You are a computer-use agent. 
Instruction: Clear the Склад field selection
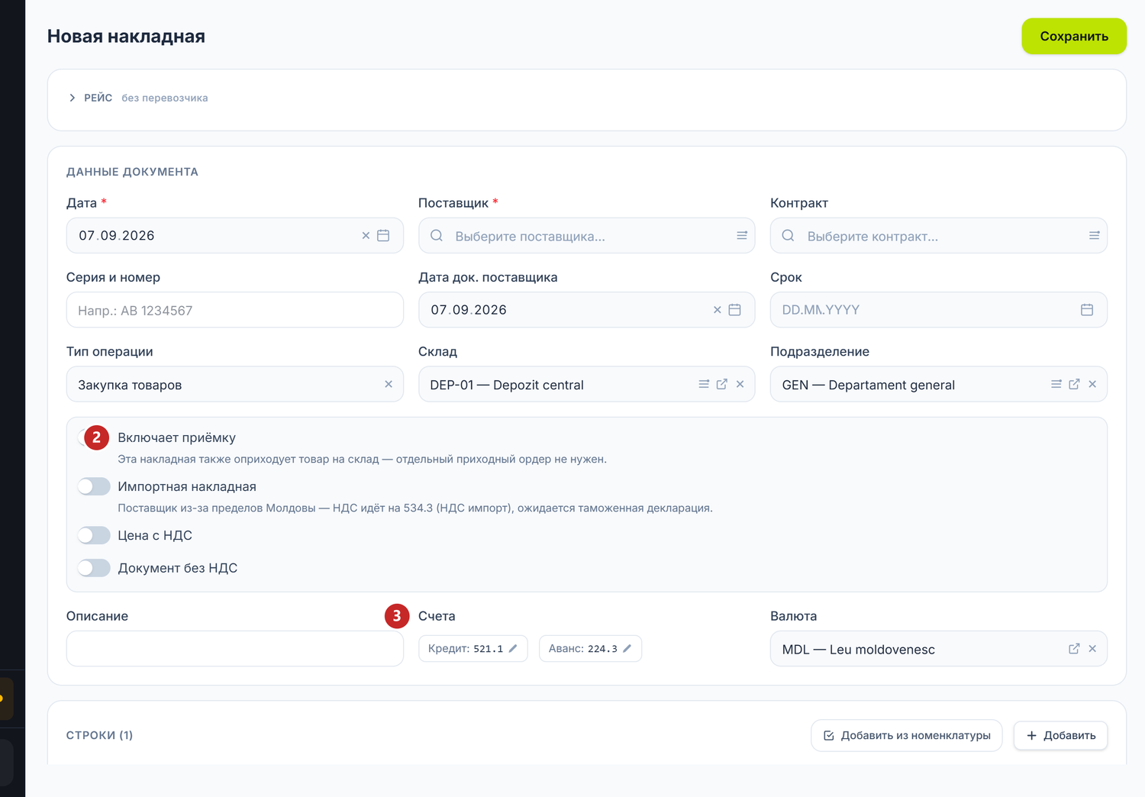pos(740,384)
